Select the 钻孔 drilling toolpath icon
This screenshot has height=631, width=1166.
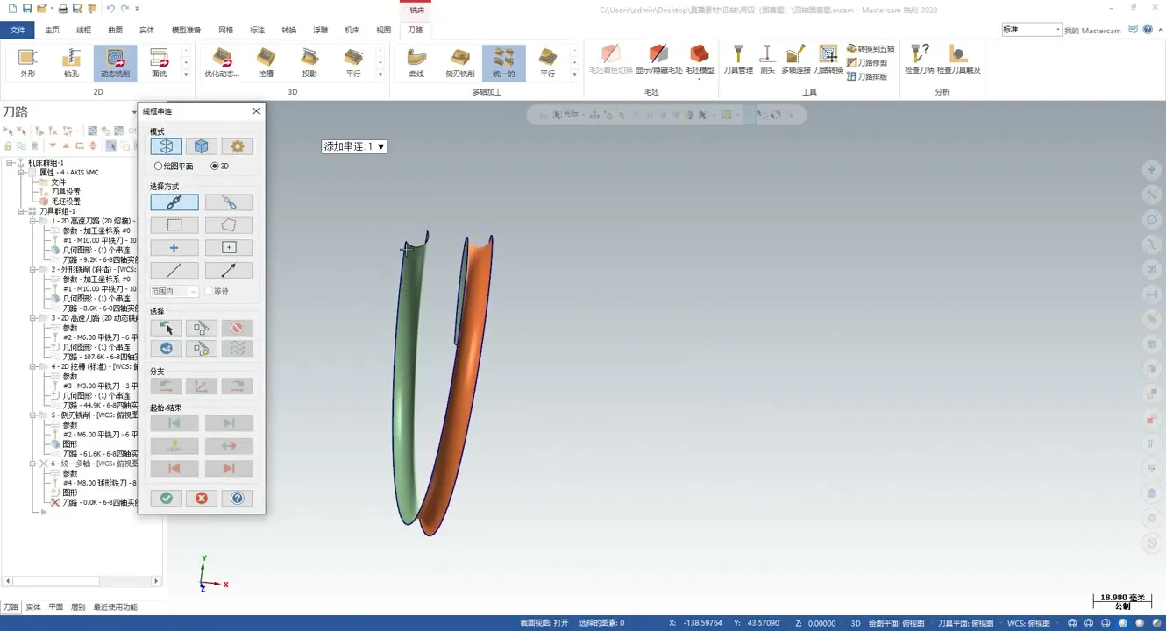(x=71, y=62)
